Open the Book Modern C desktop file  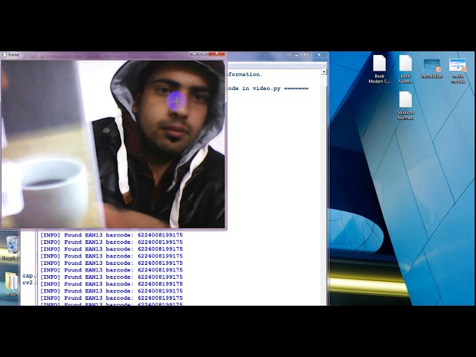click(x=379, y=69)
